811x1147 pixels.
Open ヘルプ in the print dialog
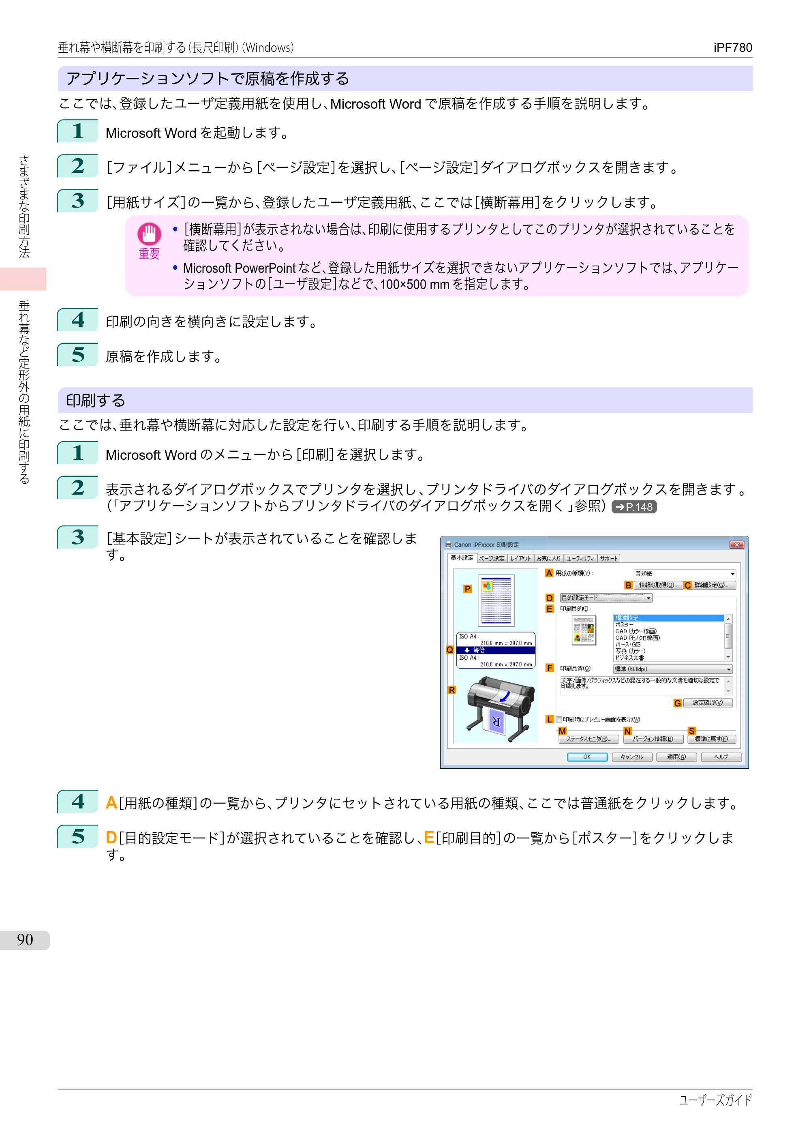click(x=721, y=757)
